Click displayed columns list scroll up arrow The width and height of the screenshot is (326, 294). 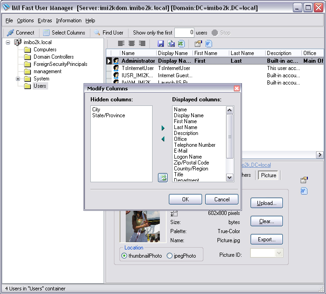tap(230, 110)
